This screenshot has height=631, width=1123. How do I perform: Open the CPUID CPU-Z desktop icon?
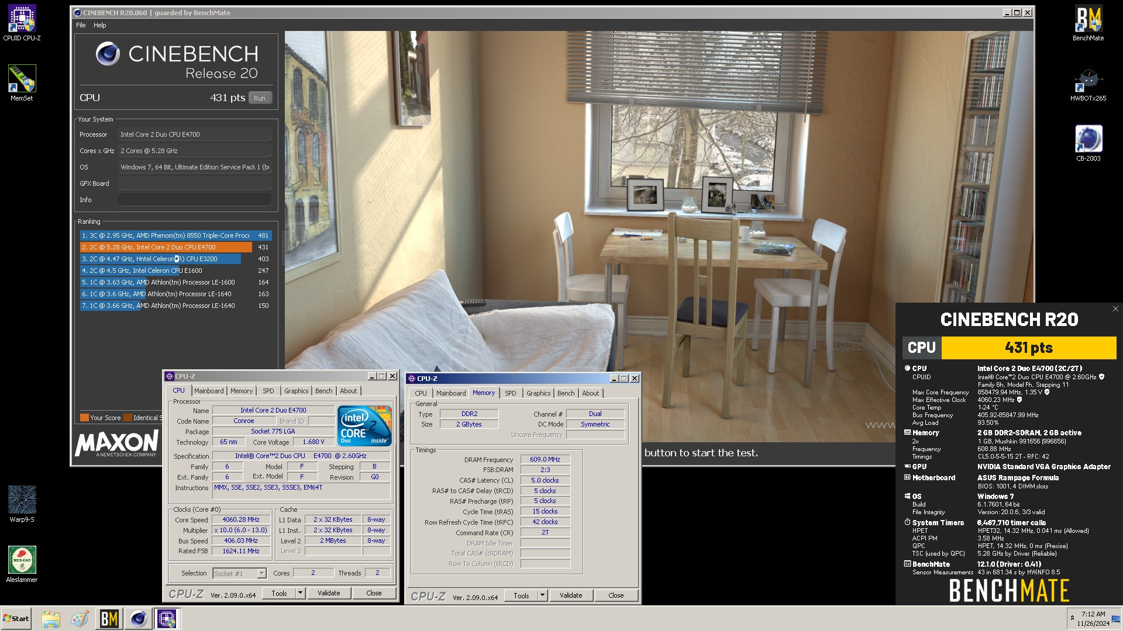(x=22, y=23)
